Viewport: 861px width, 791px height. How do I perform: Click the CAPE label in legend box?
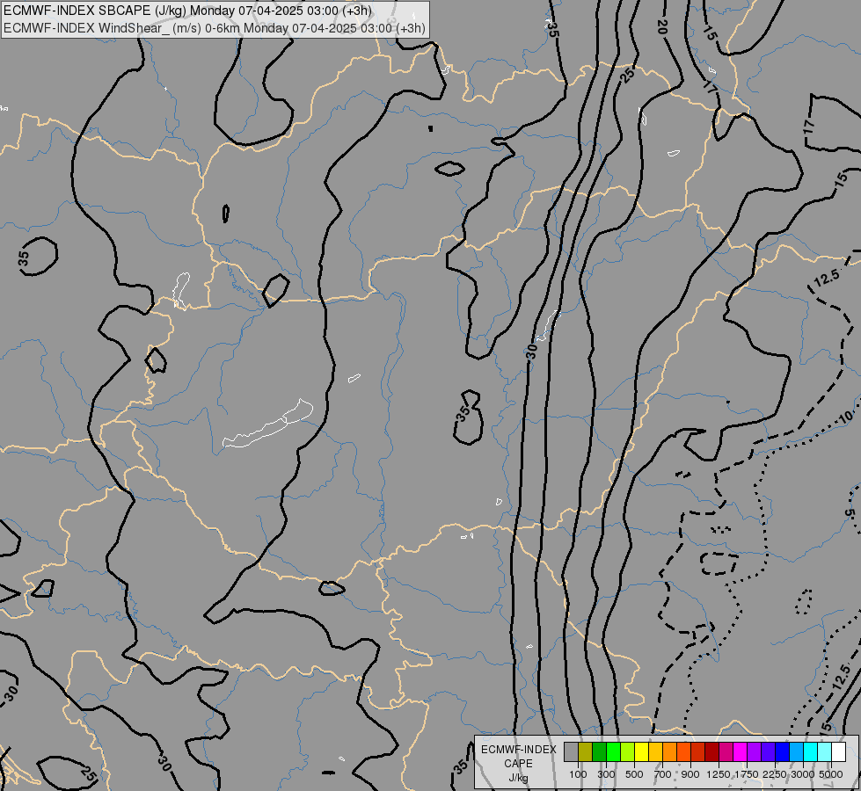coord(518,764)
